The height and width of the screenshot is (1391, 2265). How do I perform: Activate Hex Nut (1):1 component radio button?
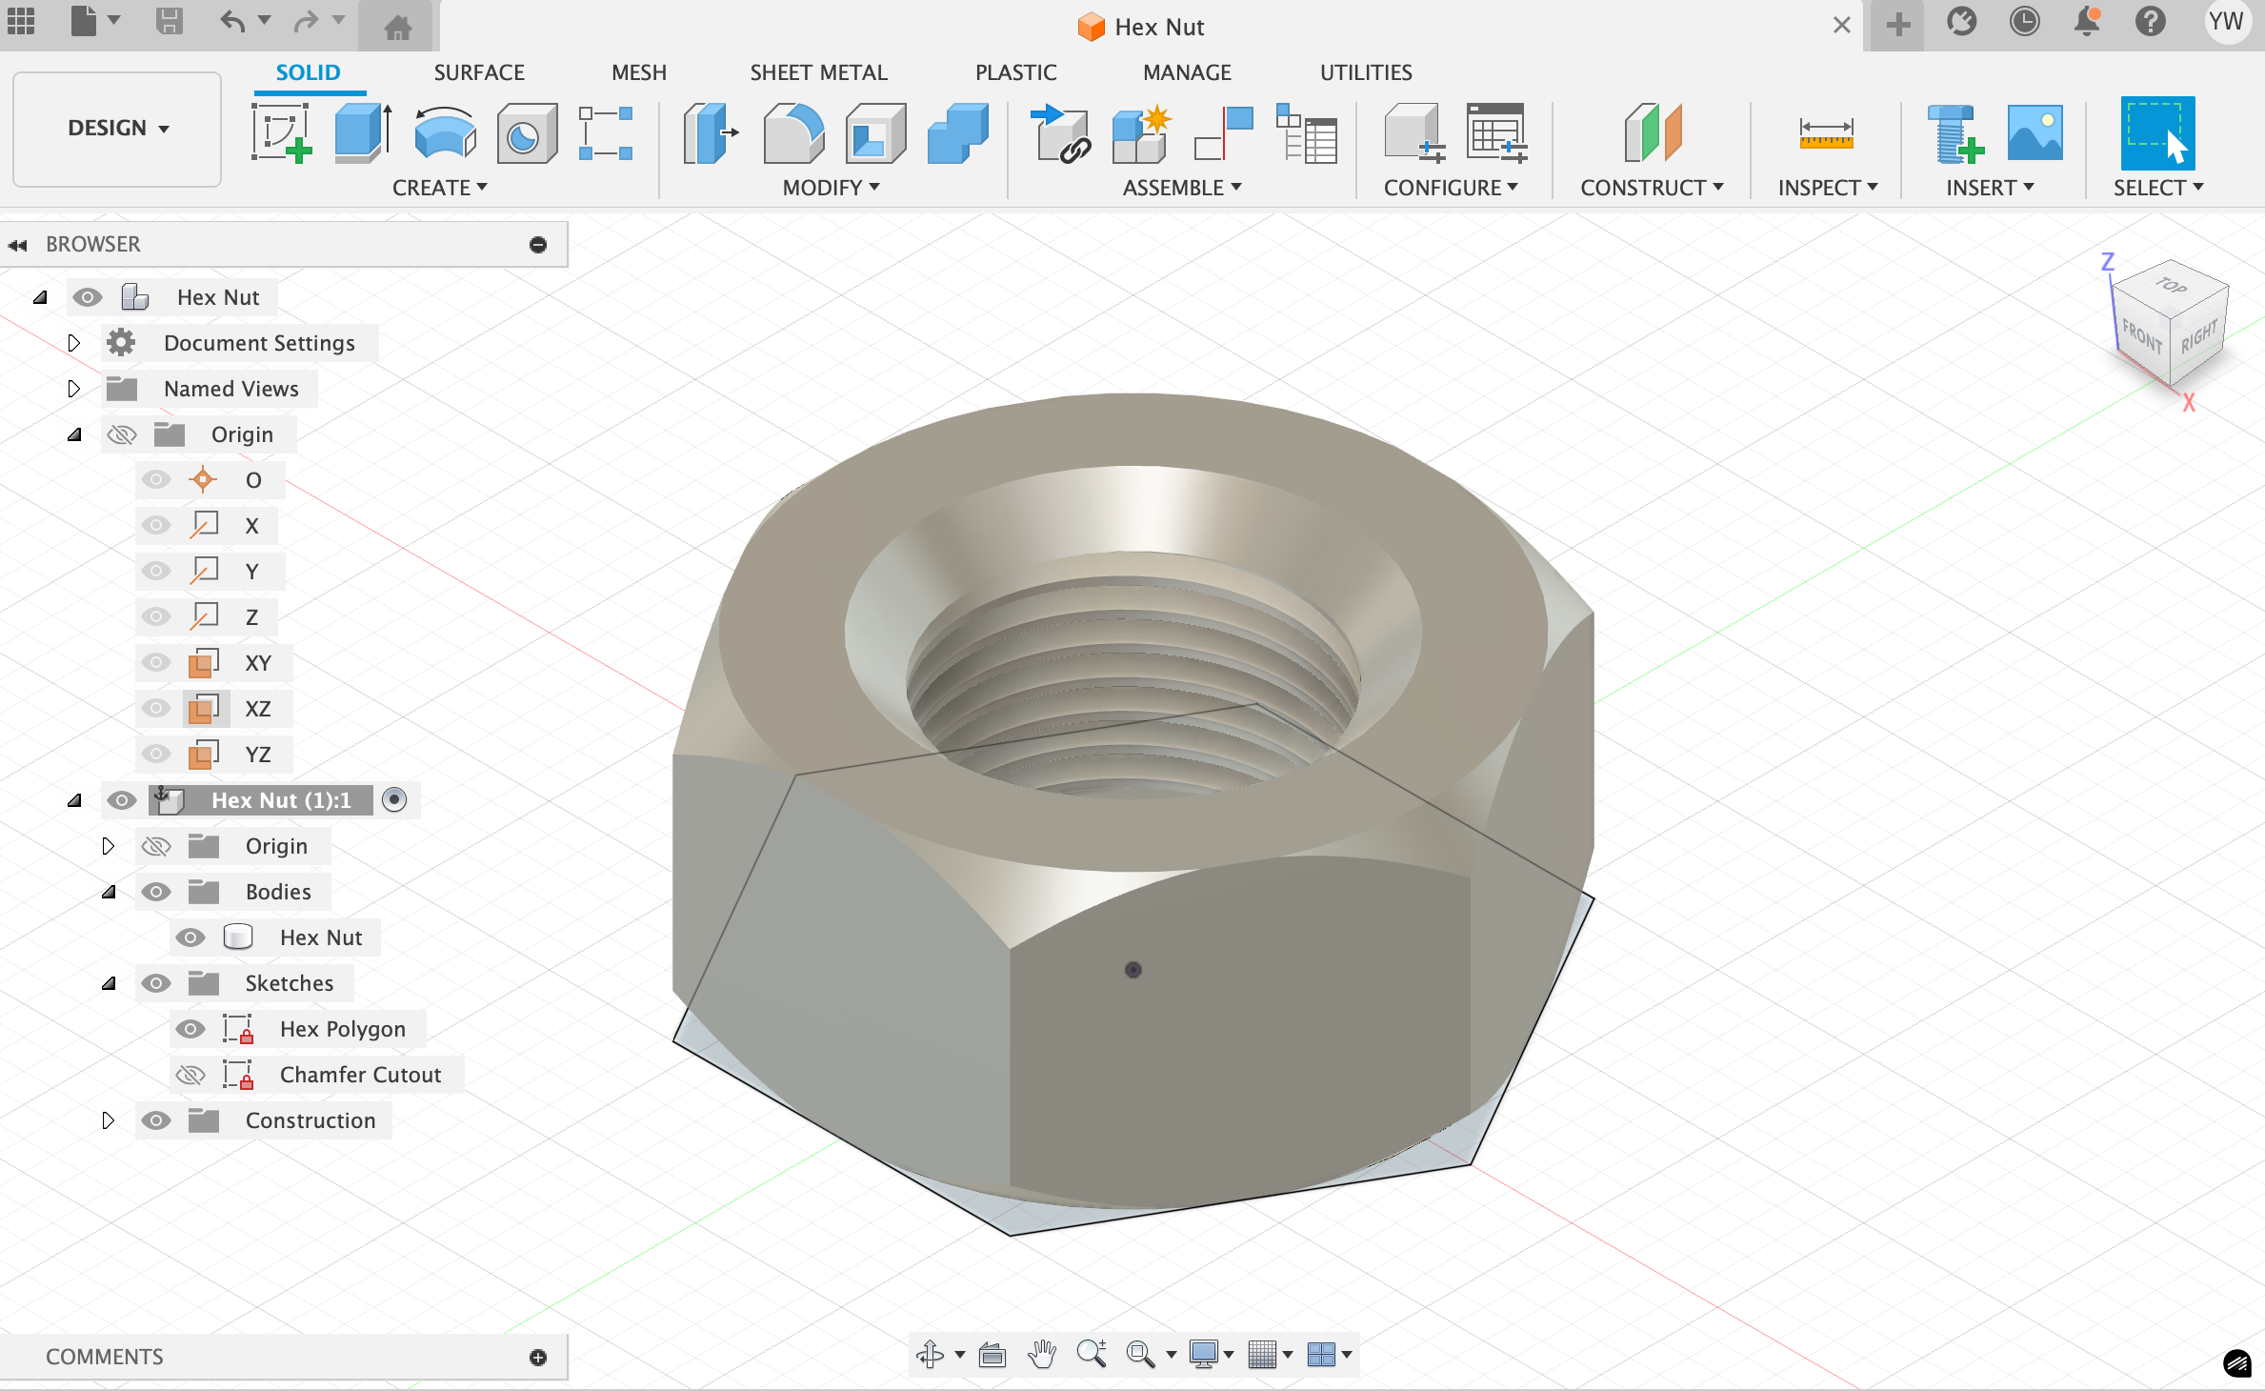point(394,800)
